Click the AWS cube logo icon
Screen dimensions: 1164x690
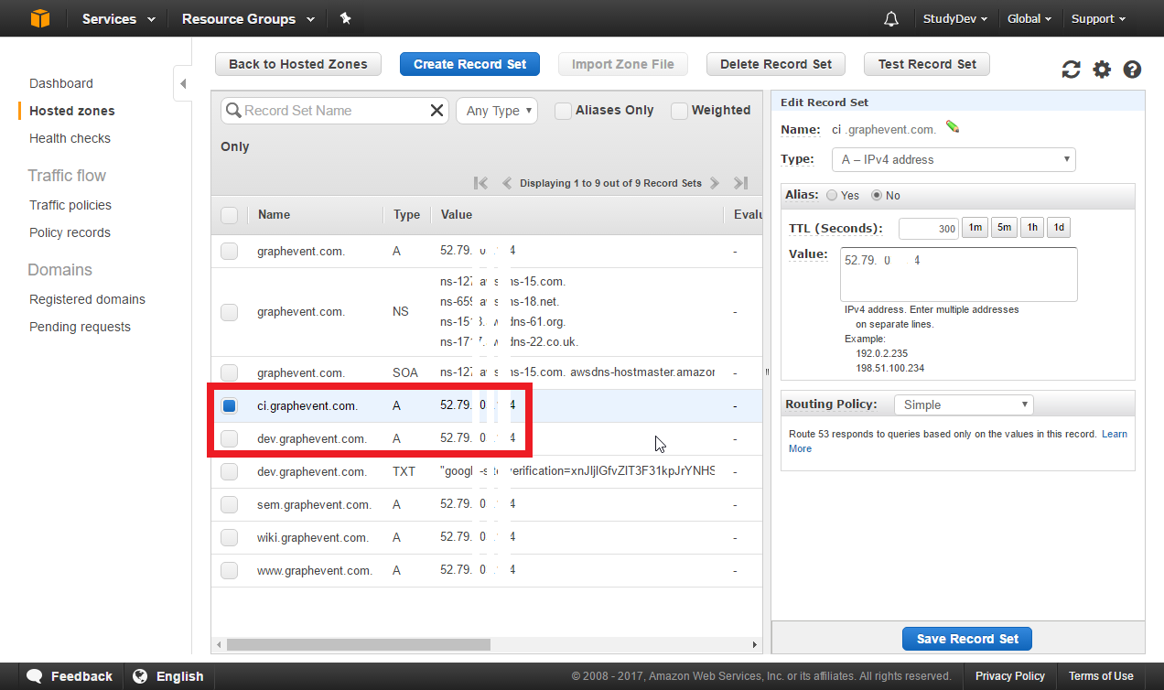pos(40,18)
